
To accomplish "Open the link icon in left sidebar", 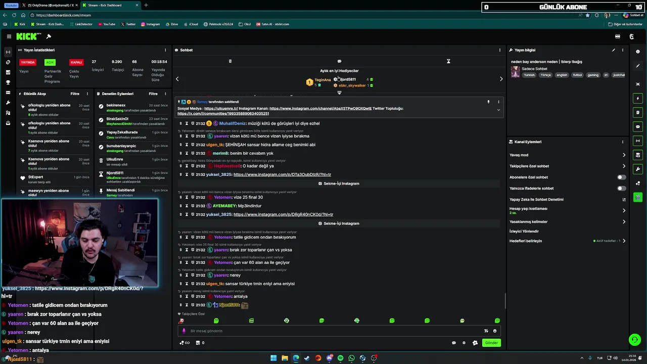I will (8, 62).
